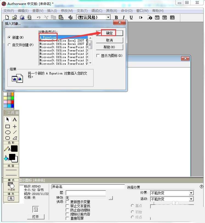Click the black pen color box
Viewport: 205px width, 223px height.
[x=14, y=149]
